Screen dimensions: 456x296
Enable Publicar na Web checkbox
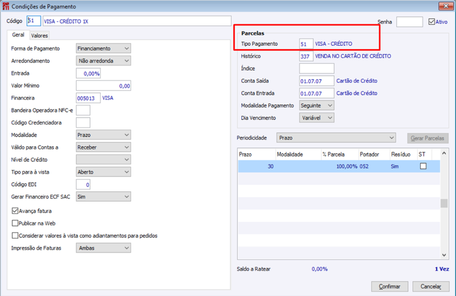coord(15,223)
